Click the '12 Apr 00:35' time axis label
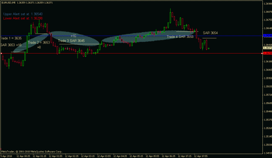272x158 pixels. pos(24,156)
